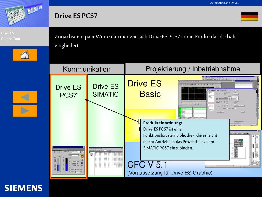Click the Automation and Drives text
The width and height of the screenshot is (262, 197).
click(224, 3)
